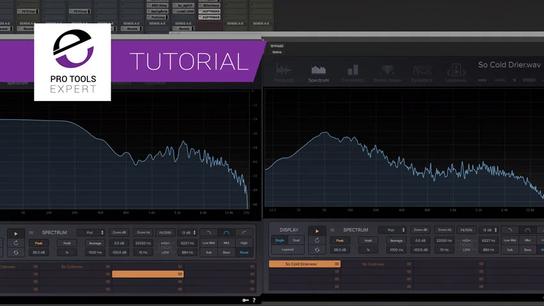This screenshot has height=306, width=544.
Task: Toggle Peak mode in left window
Action: pyautogui.click(x=38, y=243)
